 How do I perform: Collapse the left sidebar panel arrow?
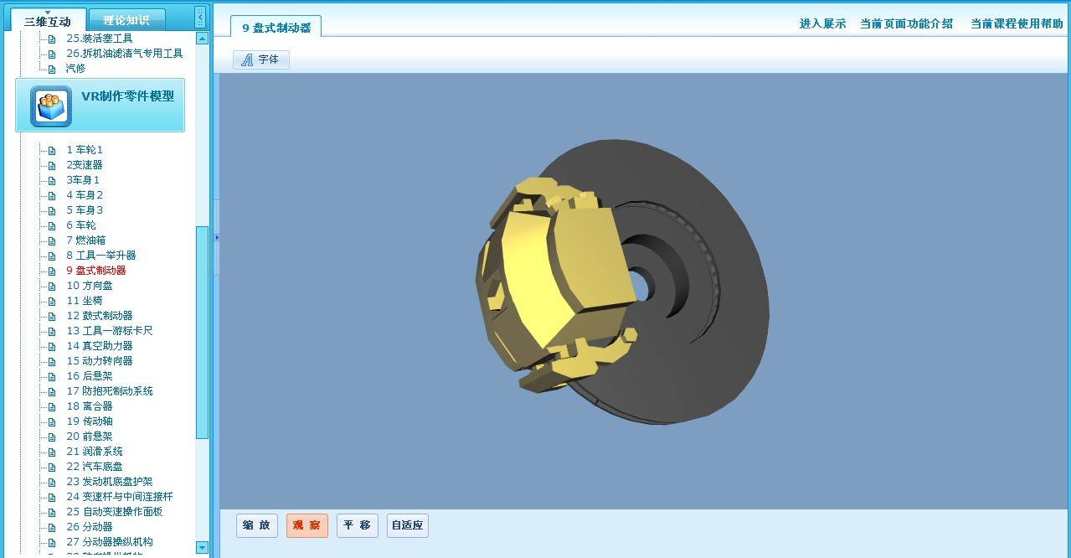[200, 17]
